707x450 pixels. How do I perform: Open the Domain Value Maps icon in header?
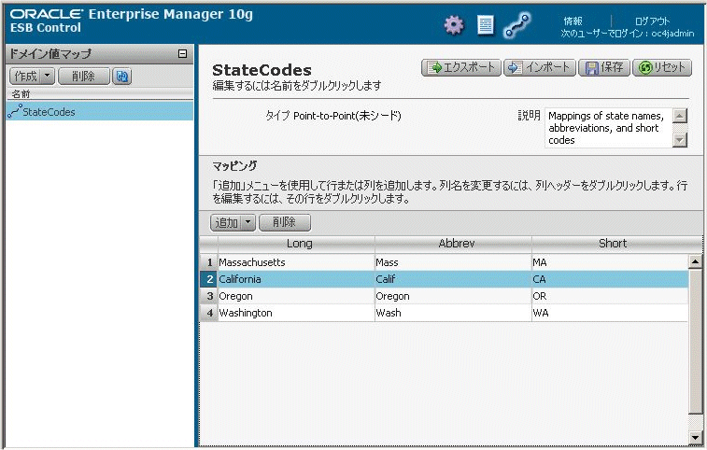point(516,25)
